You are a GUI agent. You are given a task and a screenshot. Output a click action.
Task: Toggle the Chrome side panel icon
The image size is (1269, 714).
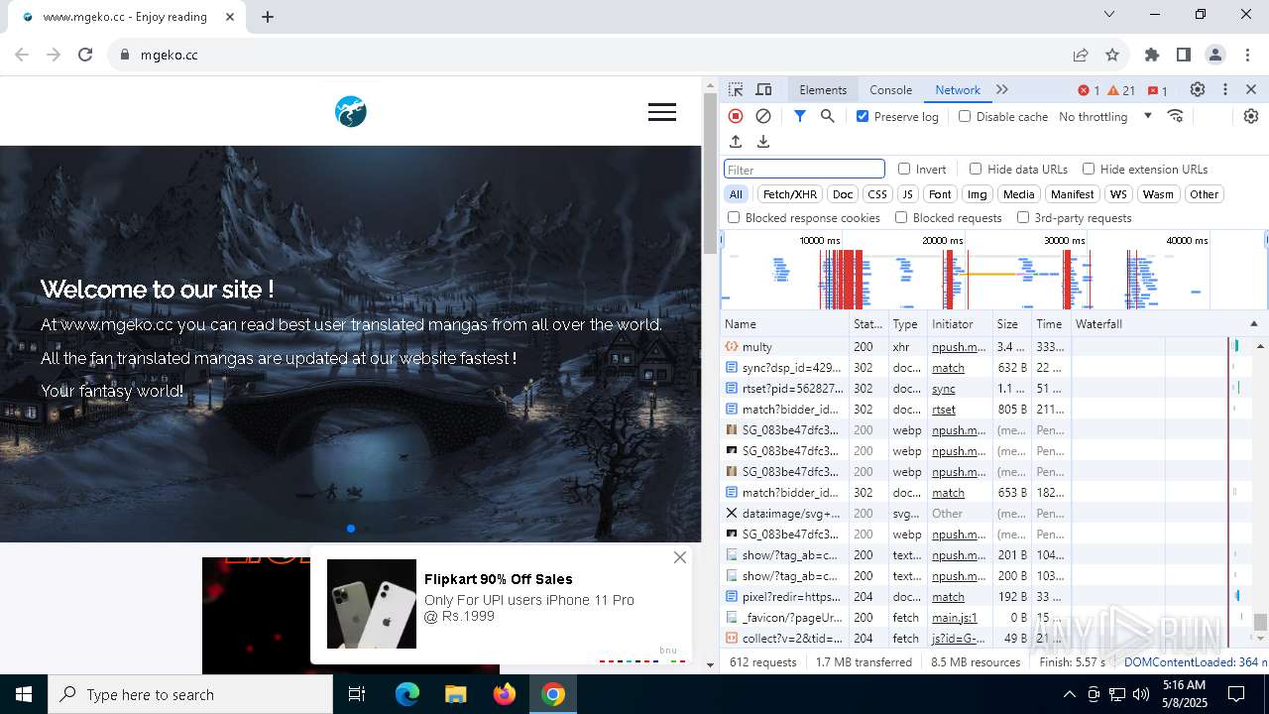tap(1184, 55)
